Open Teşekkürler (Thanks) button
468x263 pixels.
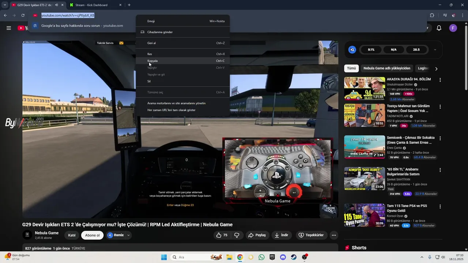tap(311, 235)
